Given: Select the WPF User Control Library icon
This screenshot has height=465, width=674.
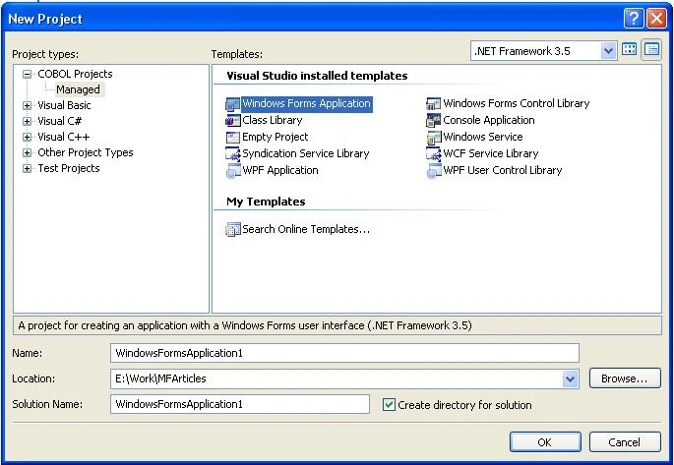Looking at the screenshot, I should point(434,171).
